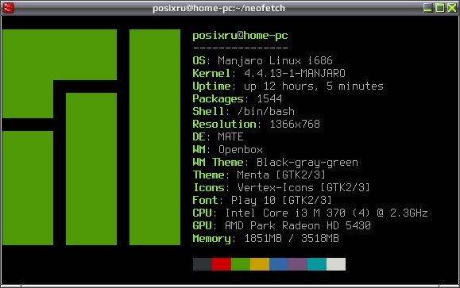
Task: Click the DE line MATE
Action: coord(218,137)
